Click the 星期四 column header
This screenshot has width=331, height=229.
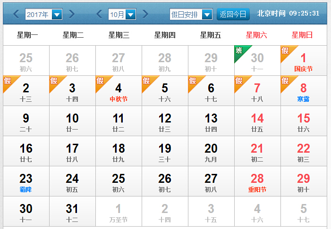click(x=165, y=35)
